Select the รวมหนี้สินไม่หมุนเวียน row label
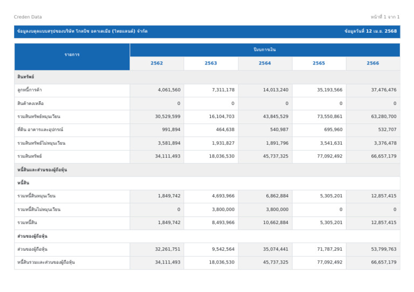Viewport: 414px width, 292px height. [x=39, y=210]
